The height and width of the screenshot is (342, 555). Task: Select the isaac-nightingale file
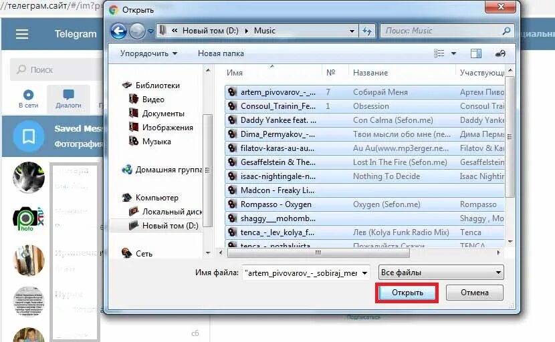364,176
